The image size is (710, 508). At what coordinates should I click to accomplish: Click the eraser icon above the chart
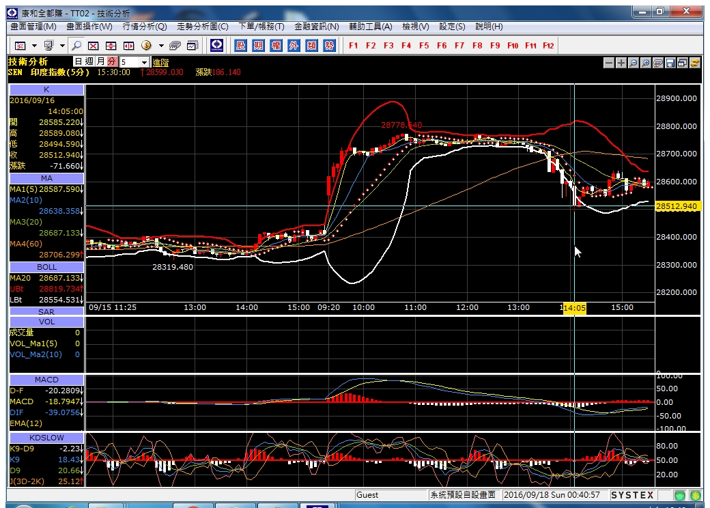click(x=658, y=63)
